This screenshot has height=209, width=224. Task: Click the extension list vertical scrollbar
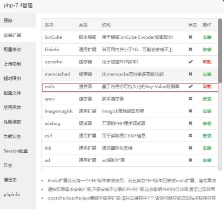220,51
